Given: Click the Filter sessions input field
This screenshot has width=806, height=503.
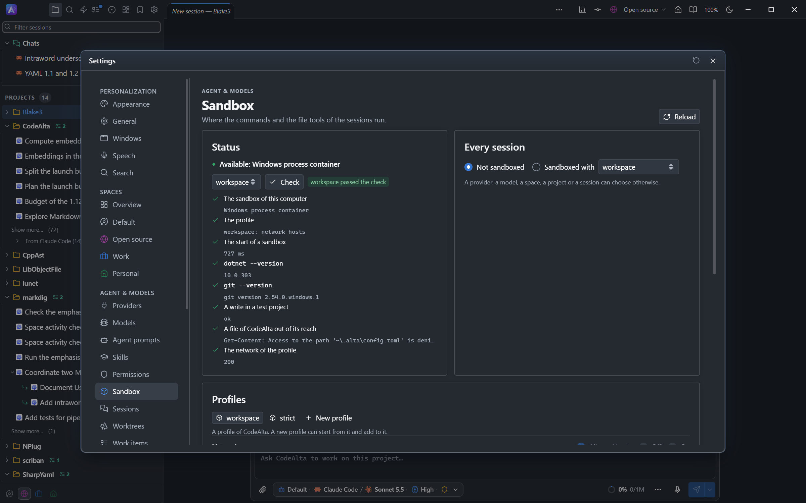Looking at the screenshot, I should [x=81, y=27].
